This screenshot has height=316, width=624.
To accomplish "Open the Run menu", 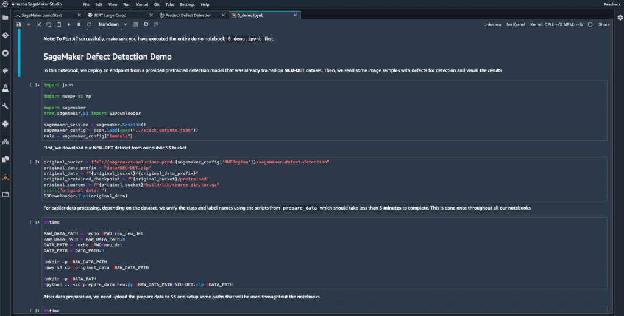I will (x=127, y=5).
